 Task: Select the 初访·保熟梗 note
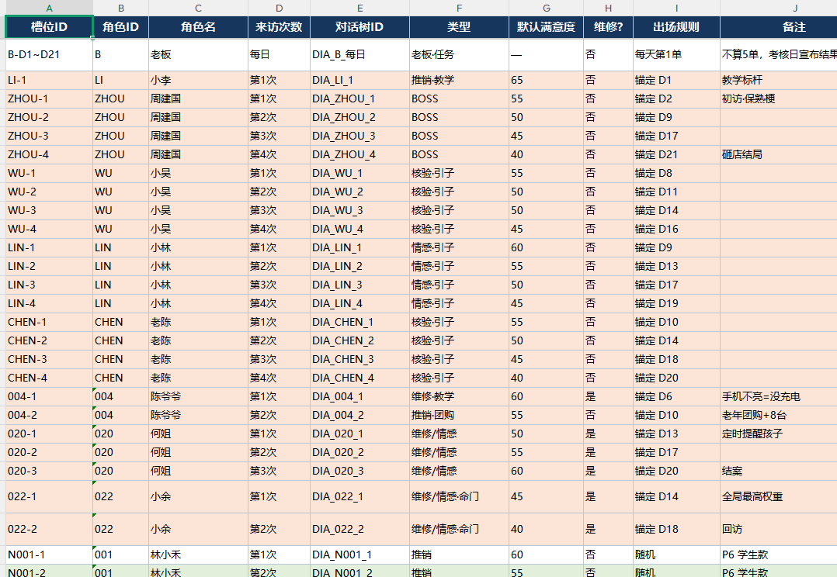point(779,98)
